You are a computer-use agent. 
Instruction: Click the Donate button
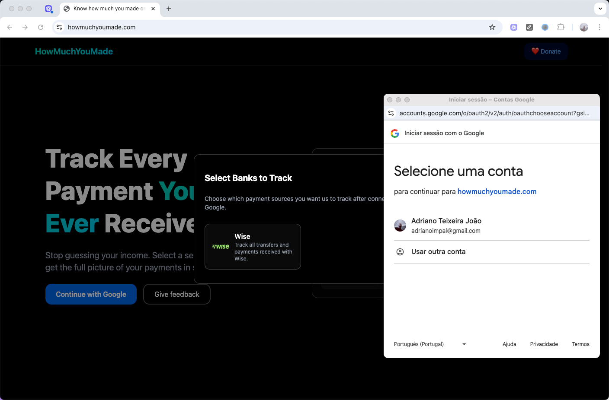(546, 51)
